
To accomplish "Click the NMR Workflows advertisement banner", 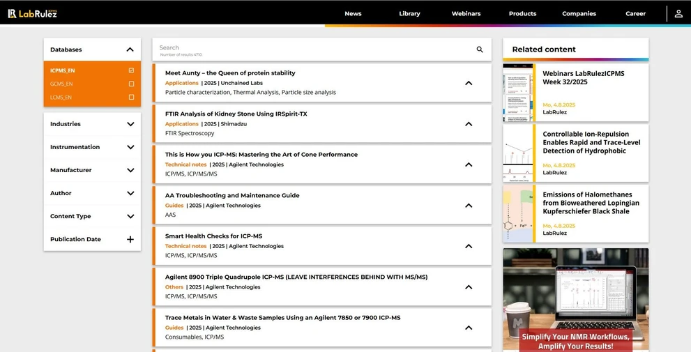I will (x=575, y=300).
